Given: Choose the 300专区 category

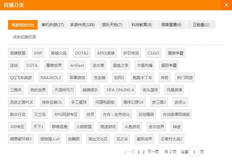Looking at the screenshot, I should click(x=17, y=127).
